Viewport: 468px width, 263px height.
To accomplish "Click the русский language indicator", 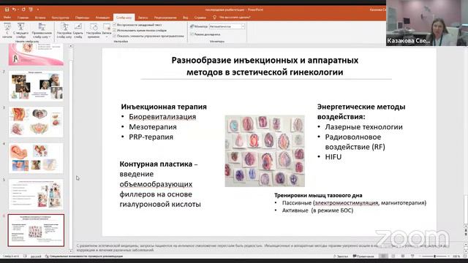I will (x=36, y=256).
